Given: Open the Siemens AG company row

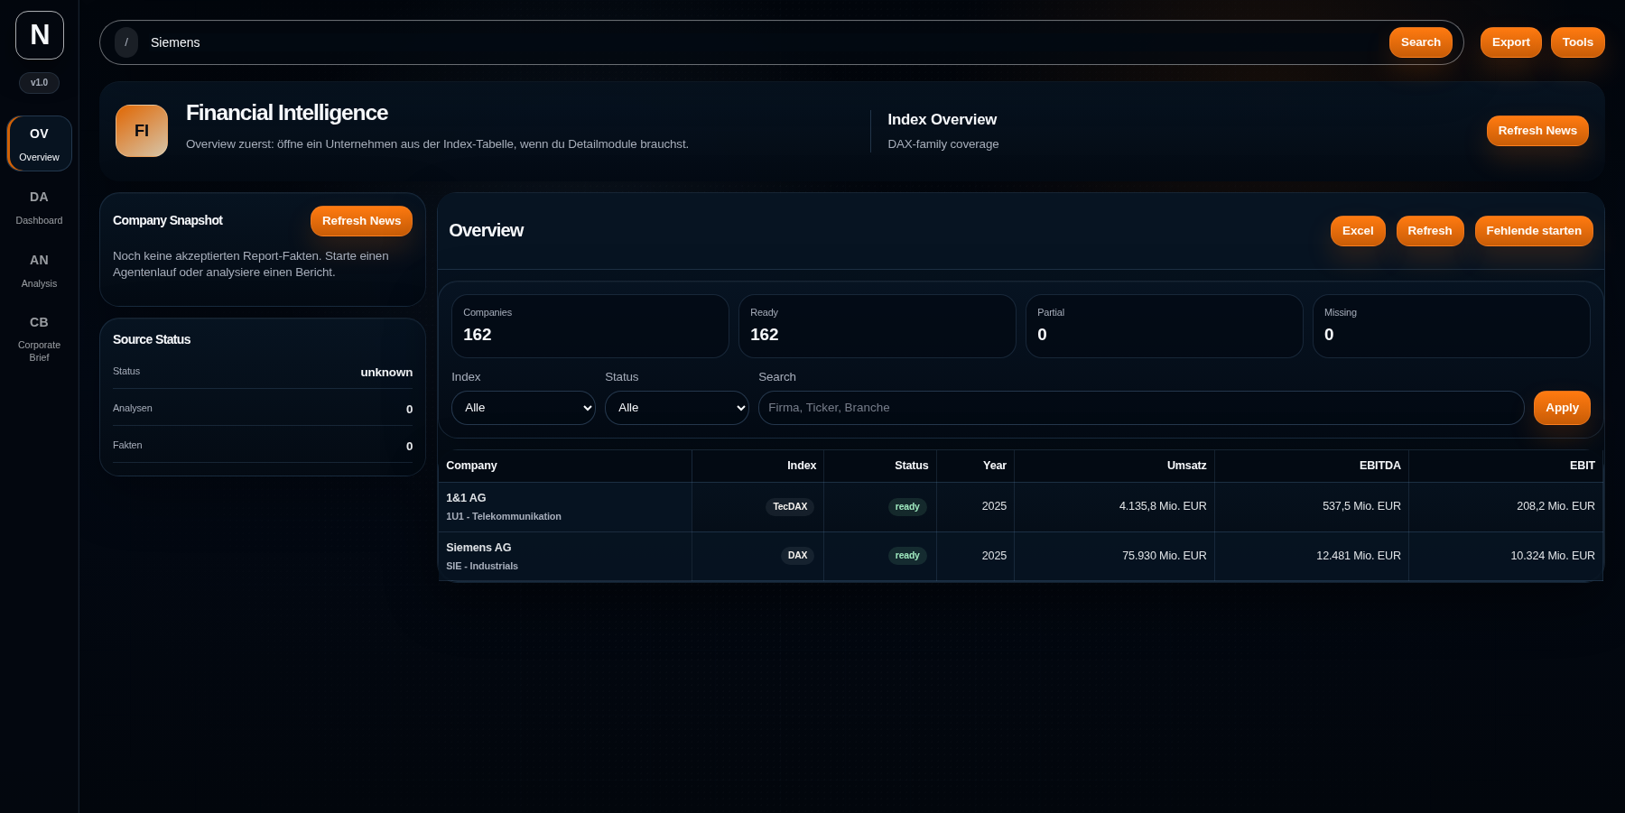Looking at the screenshot, I should click(x=1020, y=557).
